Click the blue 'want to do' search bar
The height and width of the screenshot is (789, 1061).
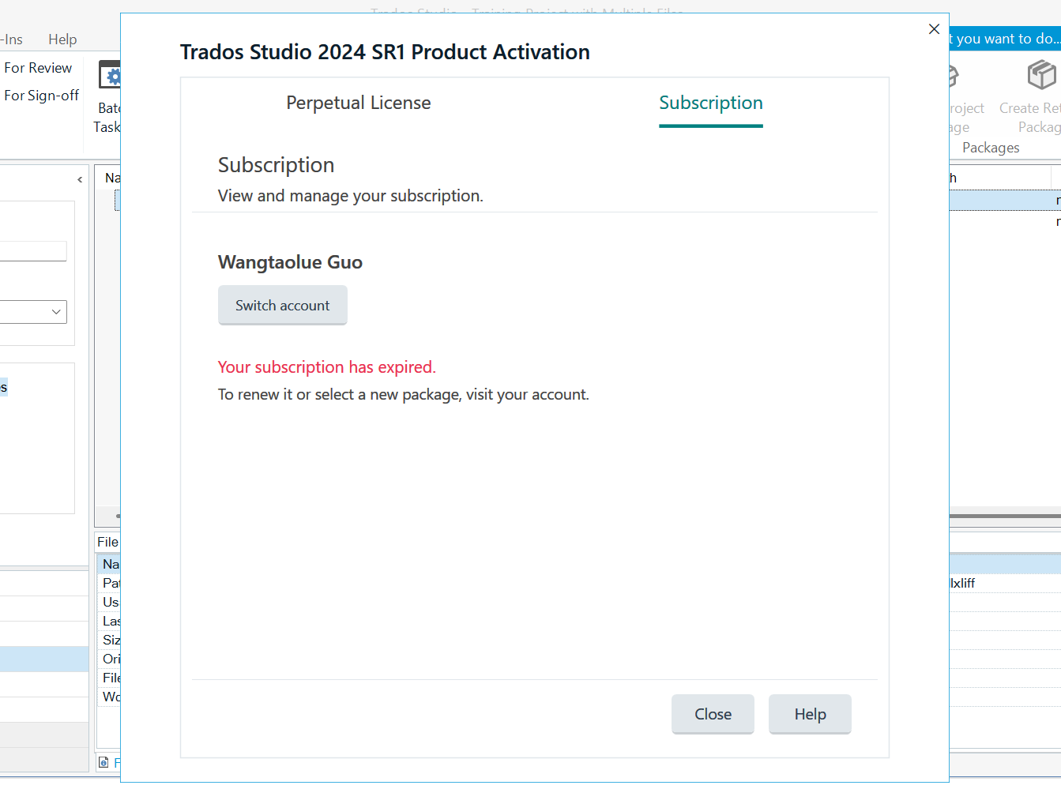pos(1004,38)
